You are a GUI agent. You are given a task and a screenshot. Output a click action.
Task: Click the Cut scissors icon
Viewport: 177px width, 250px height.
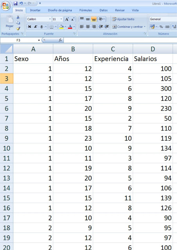click(18, 17)
